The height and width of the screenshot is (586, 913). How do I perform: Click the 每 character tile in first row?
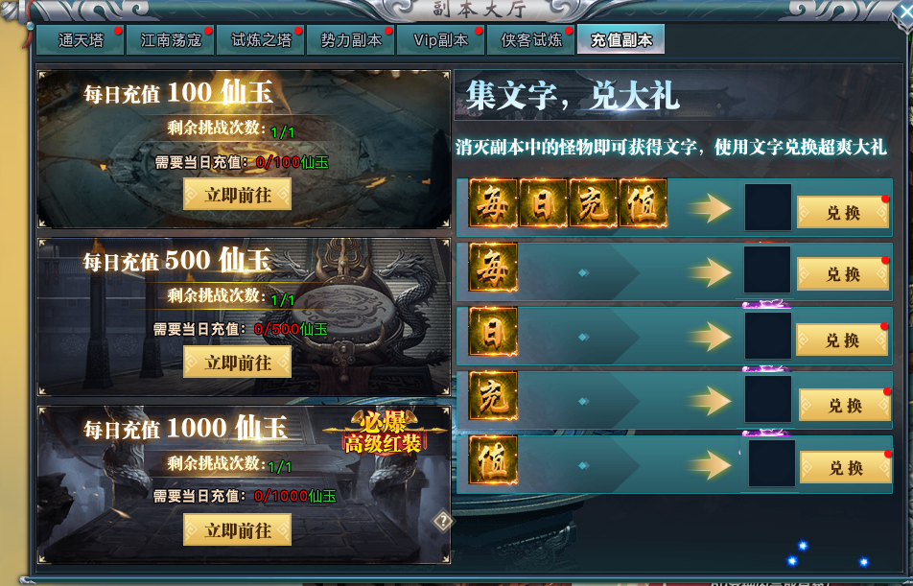coord(493,204)
